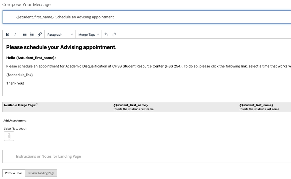Click the {$student_last_name} merge tag in the list
This screenshot has height=179, width=291.
[256, 105]
